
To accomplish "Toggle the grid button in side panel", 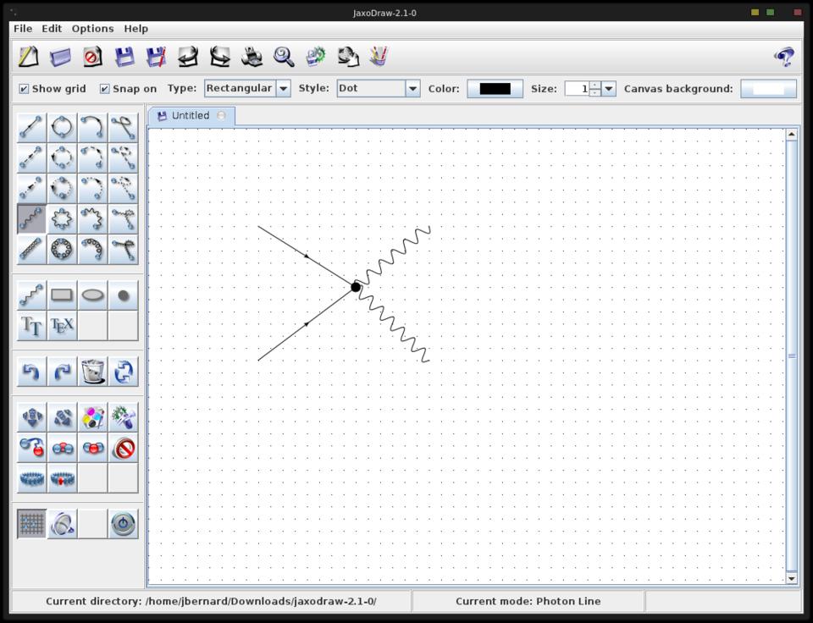I will point(31,524).
